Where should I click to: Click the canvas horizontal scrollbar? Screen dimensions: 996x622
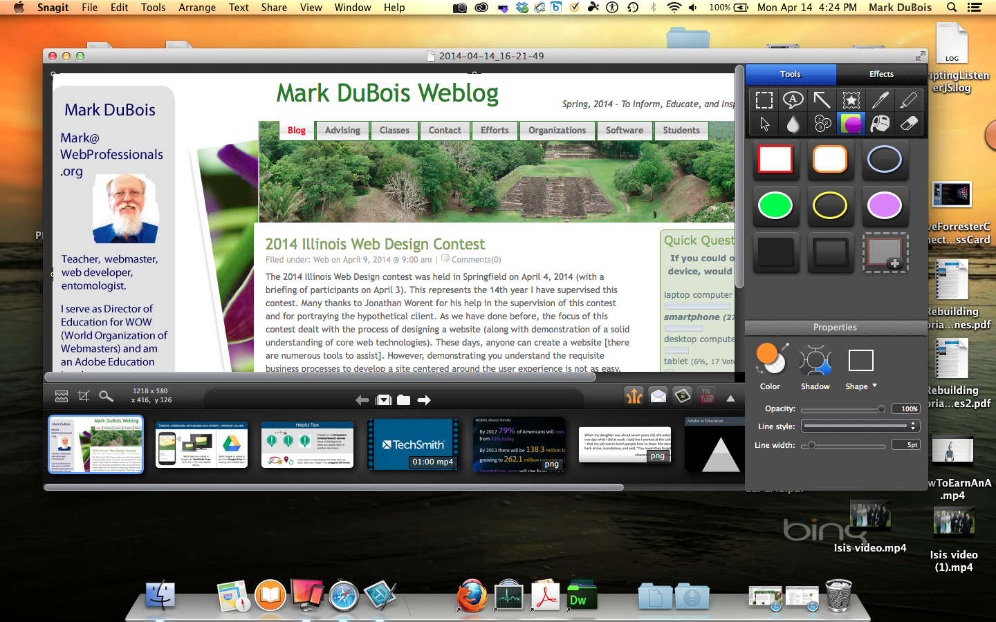320,377
